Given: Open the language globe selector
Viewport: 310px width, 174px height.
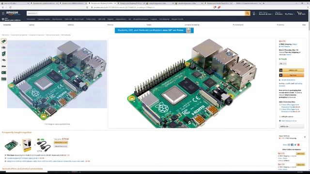Looking at the screenshot, I should [254, 14].
